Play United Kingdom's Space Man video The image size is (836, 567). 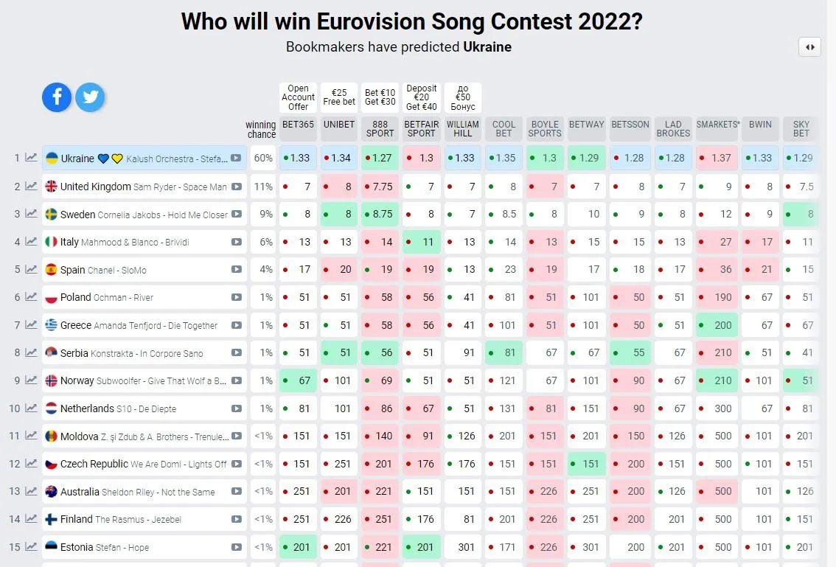tap(236, 187)
